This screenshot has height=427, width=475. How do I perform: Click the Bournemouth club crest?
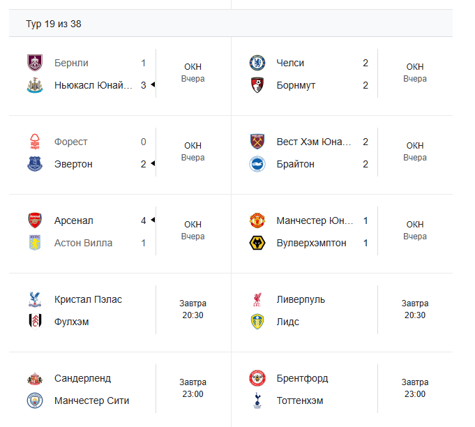[x=257, y=85]
